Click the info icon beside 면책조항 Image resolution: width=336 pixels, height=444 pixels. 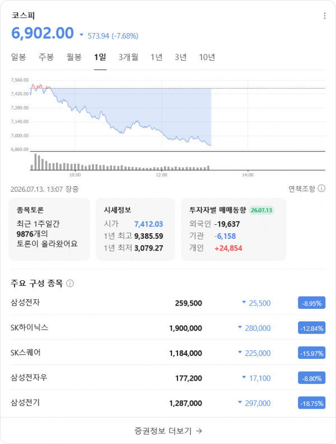coord(321,188)
